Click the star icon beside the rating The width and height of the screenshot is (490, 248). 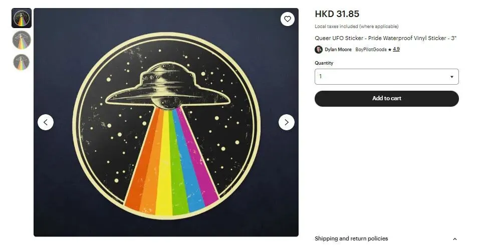pyautogui.click(x=390, y=50)
